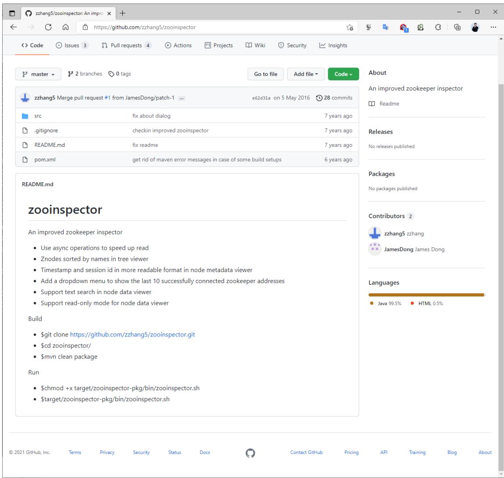Open the Status footer link

[174, 452]
